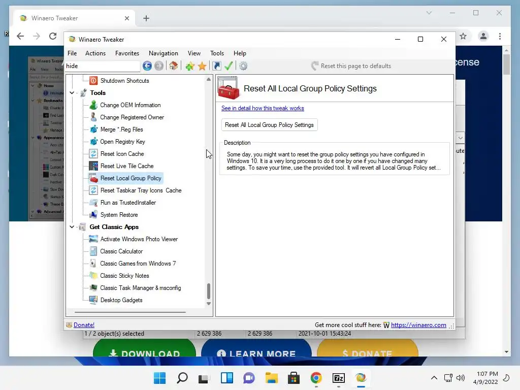Open the View menu
This screenshot has height=390, width=520.
[194, 53]
